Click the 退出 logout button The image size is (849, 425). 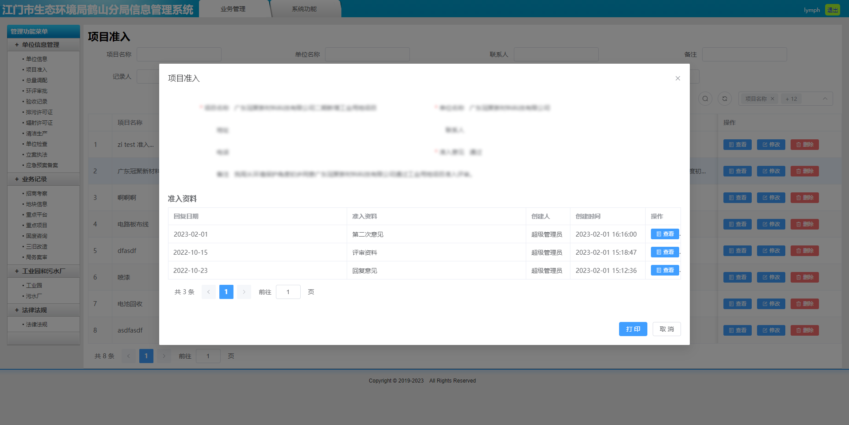[x=833, y=10]
